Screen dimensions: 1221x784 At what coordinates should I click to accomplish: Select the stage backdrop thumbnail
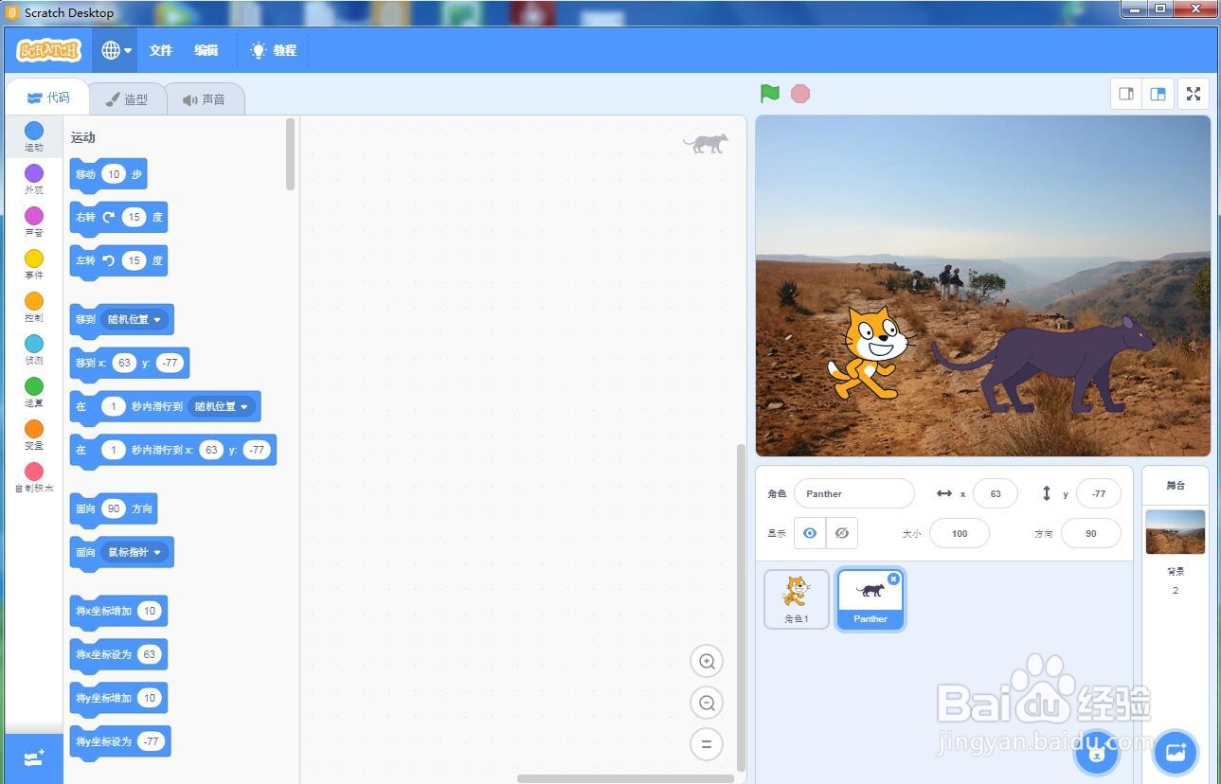[x=1175, y=532]
